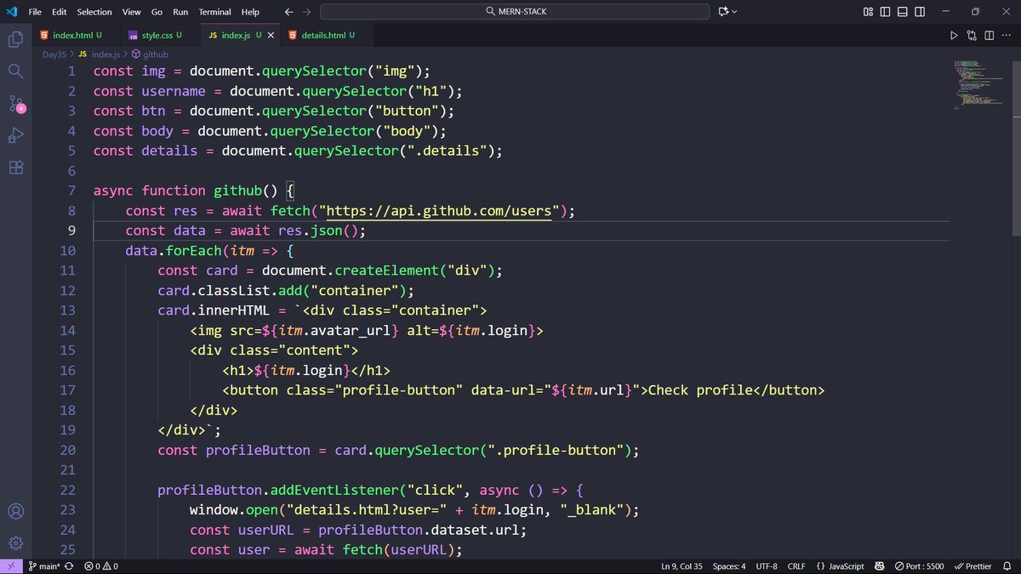The width and height of the screenshot is (1021, 574).
Task: Open the Search view in activity bar
Action: [15, 71]
